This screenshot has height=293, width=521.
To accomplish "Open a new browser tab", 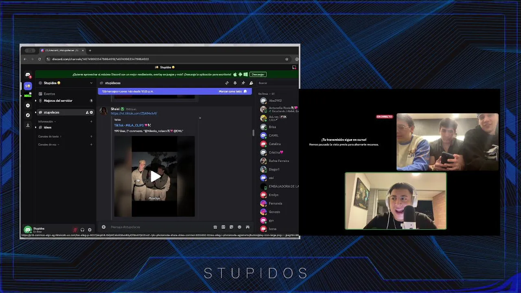I will 90,50.
